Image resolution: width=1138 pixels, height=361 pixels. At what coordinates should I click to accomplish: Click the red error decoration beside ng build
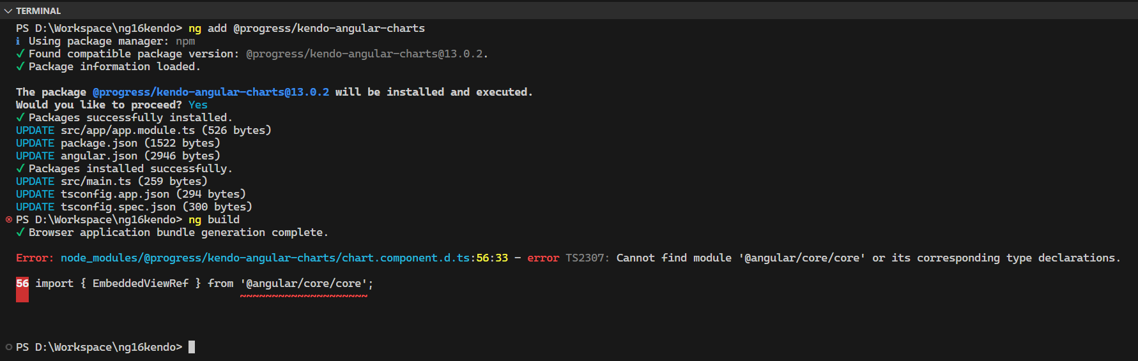pyautogui.click(x=9, y=219)
